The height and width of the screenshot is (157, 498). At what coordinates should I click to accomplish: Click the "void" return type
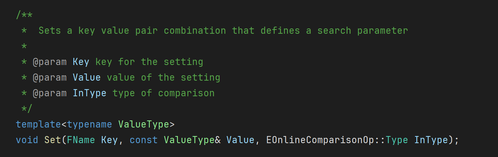(27, 140)
